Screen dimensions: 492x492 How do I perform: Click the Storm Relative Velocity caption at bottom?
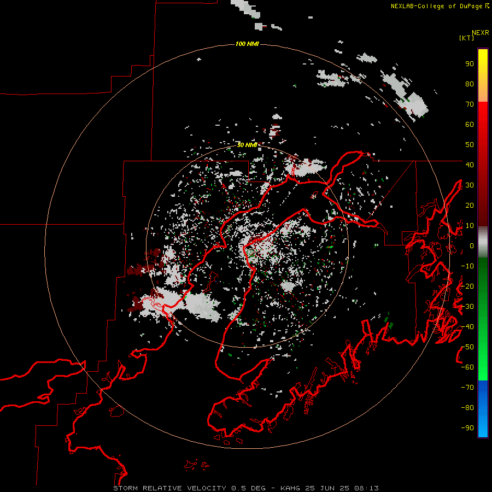point(245,488)
